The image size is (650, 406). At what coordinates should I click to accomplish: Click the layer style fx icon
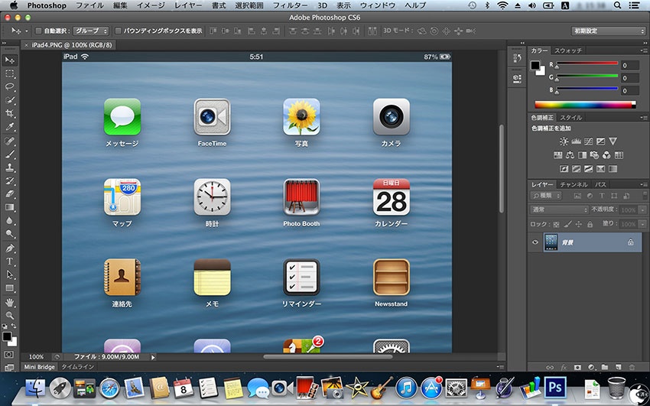coord(564,367)
